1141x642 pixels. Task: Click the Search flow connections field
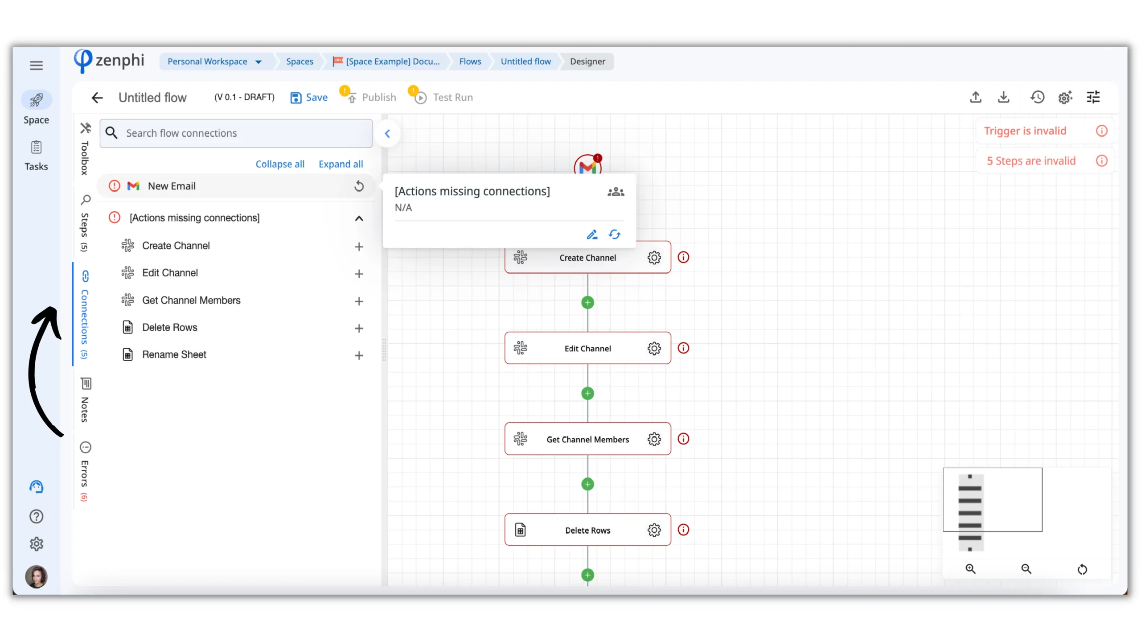pos(236,133)
